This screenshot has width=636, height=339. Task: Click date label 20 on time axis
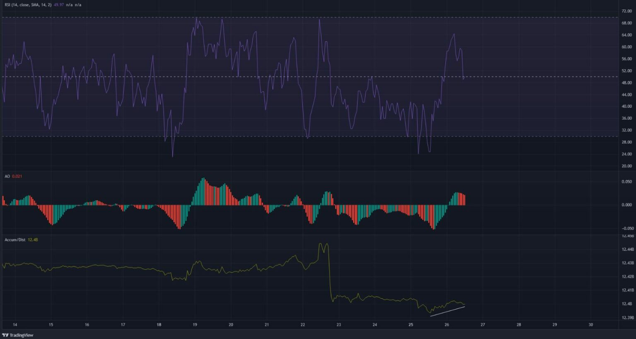(231, 325)
